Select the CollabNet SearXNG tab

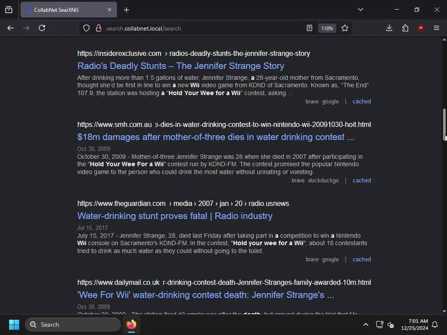click(69, 10)
